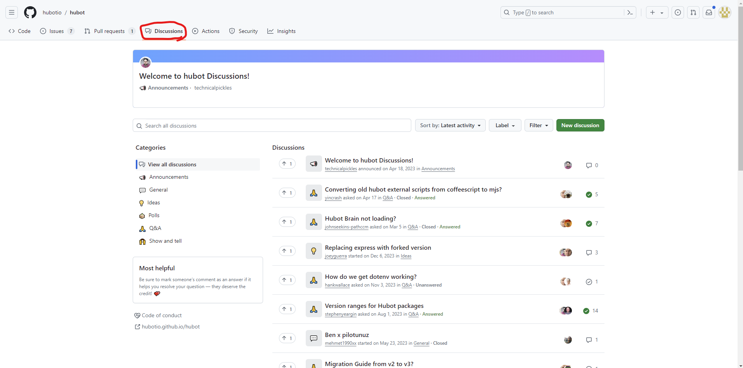The image size is (743, 368).
Task: Open the hubotio.github.io/hubot link
Action: pyautogui.click(x=167, y=327)
